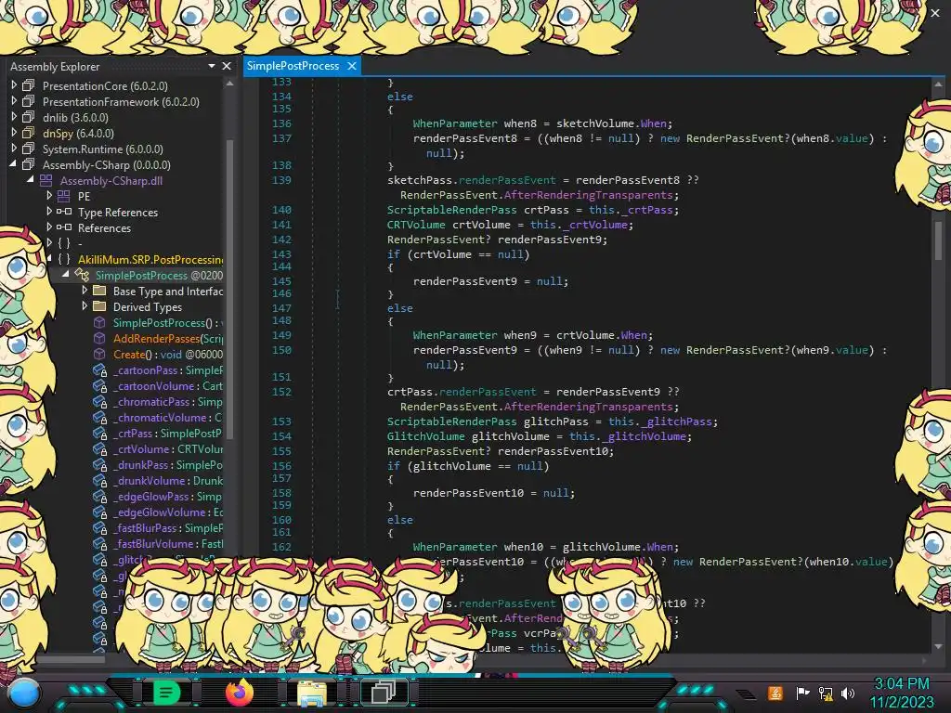This screenshot has width=951, height=713.
Task: Click the Create() method icon
Action: [99, 354]
